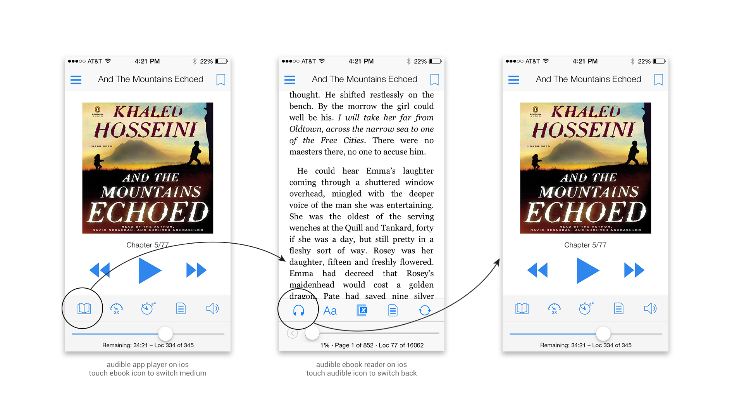Move the reading progress knob in ebook reader
Screen dimensions: 744x419
(x=312, y=333)
